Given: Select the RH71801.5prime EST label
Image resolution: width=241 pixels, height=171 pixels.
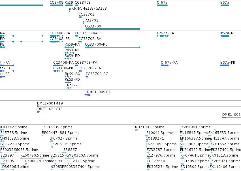Looking at the screenshot, I should (x=150, y=127).
